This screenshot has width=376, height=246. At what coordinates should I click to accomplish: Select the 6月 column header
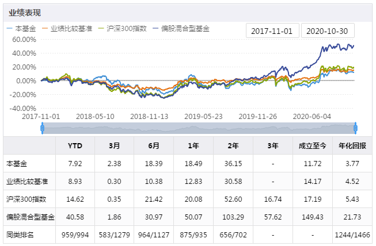click(154, 146)
